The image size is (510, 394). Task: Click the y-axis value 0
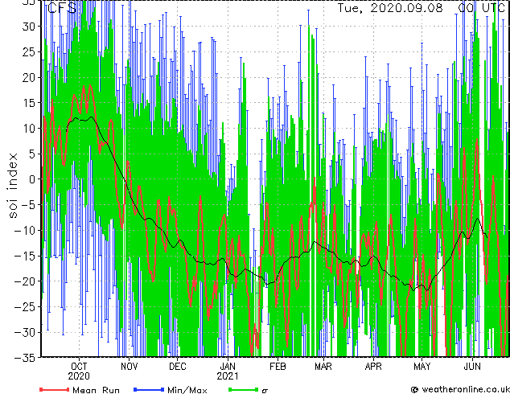(31, 179)
